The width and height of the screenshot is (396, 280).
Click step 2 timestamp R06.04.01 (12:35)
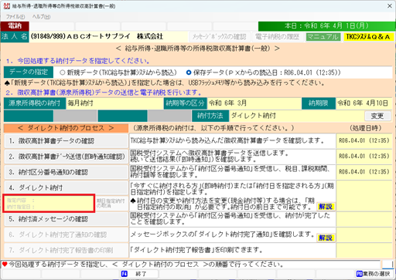364,157
